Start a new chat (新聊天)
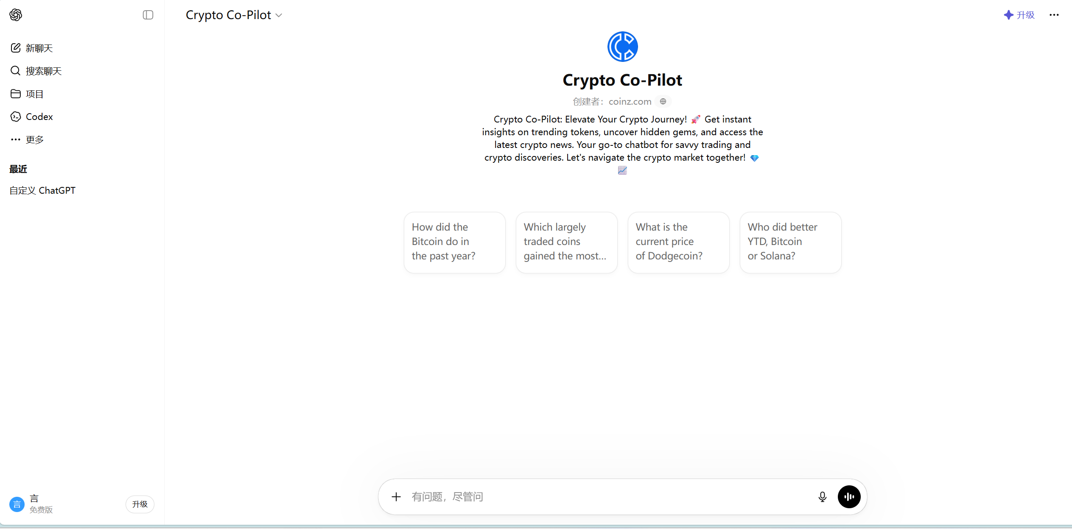 pyautogui.click(x=32, y=48)
